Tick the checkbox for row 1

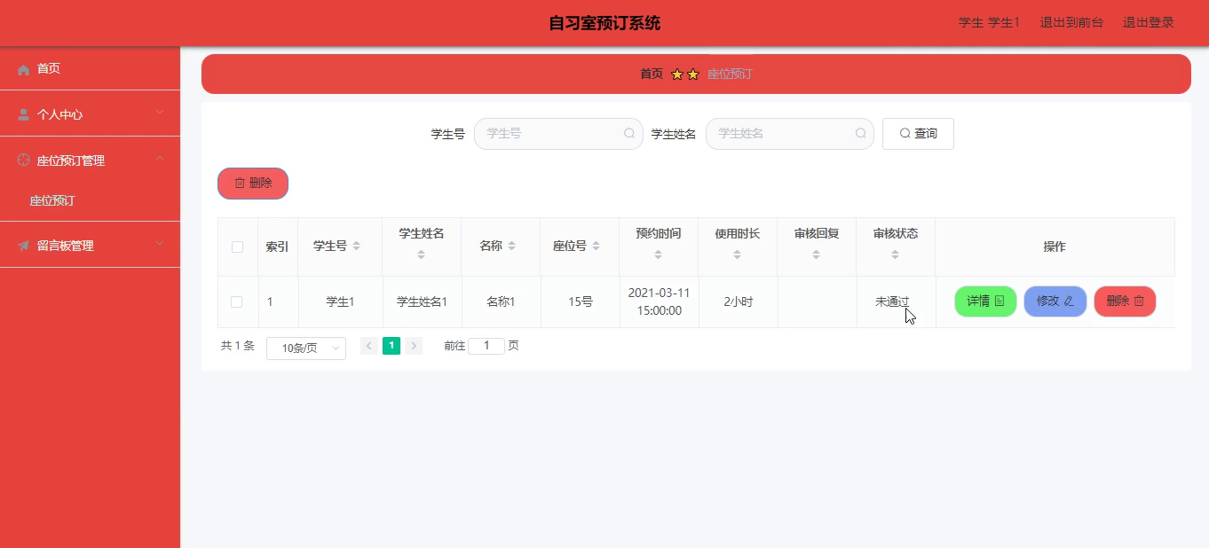pyautogui.click(x=236, y=301)
